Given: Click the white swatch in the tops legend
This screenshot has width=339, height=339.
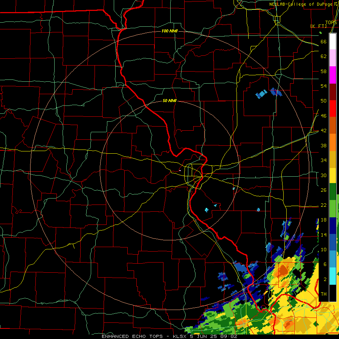Looking at the screenshot, I should pyautogui.click(x=333, y=41).
